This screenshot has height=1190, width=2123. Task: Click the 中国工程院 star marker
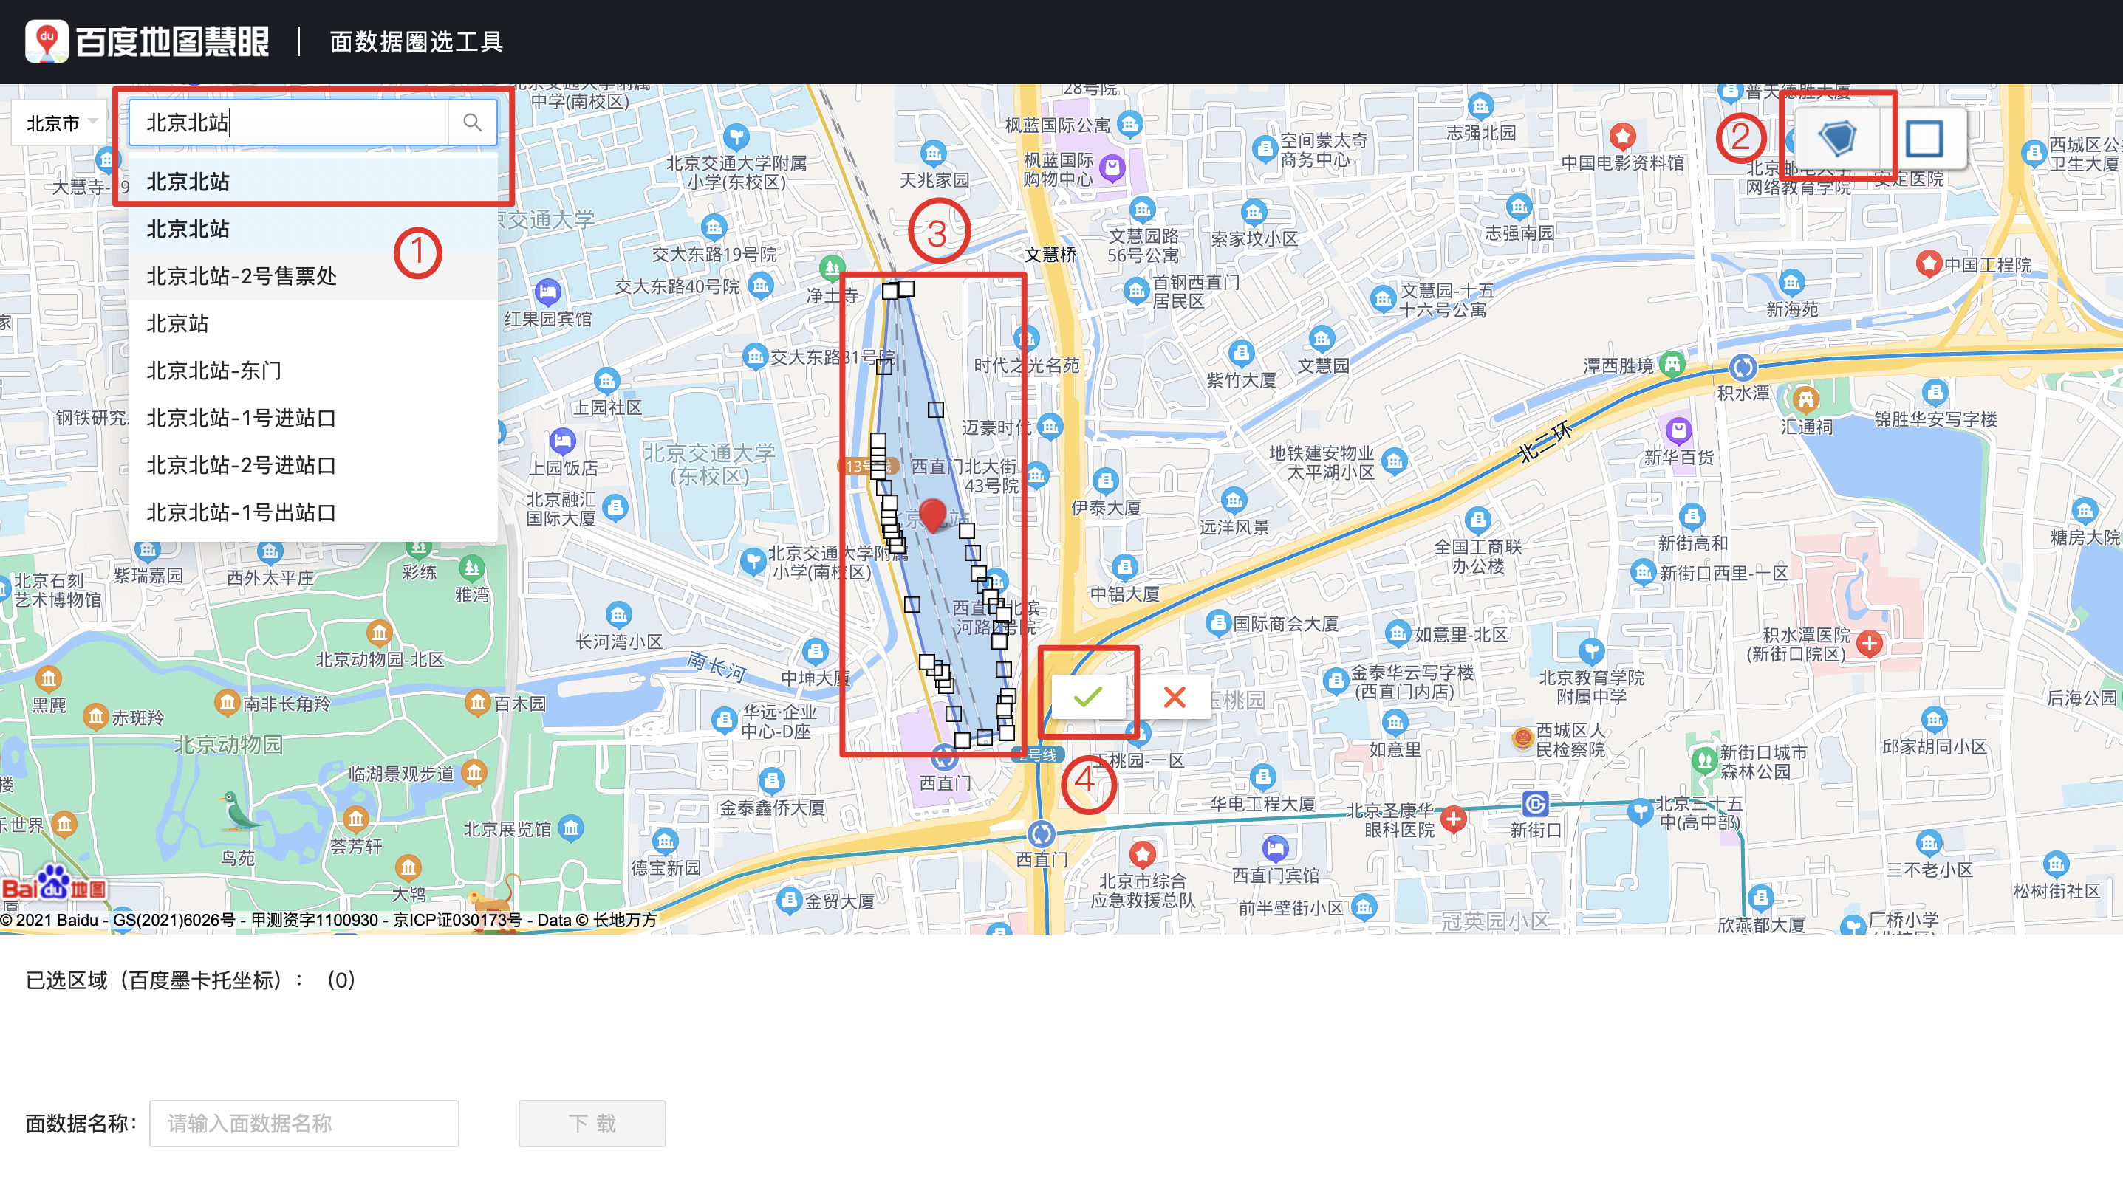tap(1929, 264)
